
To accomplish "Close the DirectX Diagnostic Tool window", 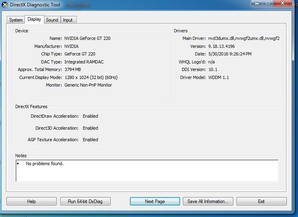I will coord(282,3).
